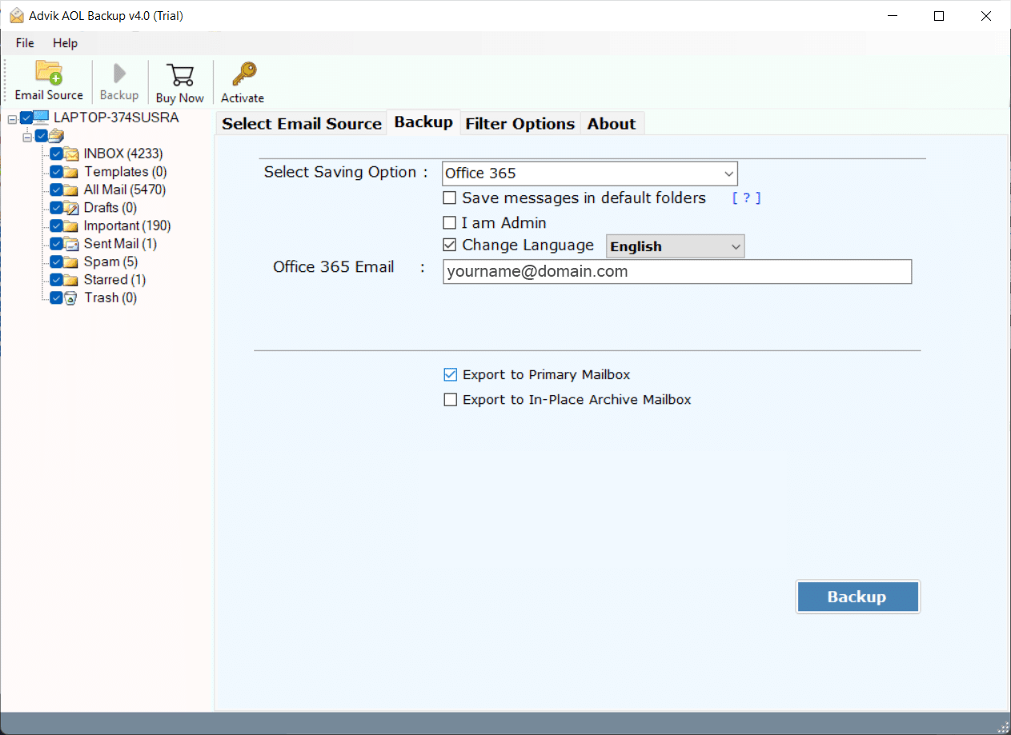Click the Important folder icon
Viewport: 1011px width, 735px height.
coord(71,226)
